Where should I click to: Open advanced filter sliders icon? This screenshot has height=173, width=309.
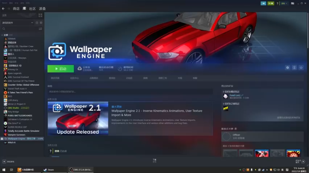[41, 29]
